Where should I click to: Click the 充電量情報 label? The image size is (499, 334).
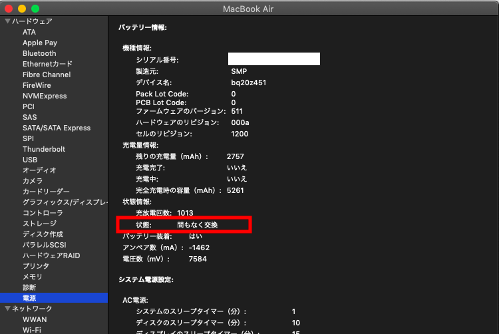[140, 145]
